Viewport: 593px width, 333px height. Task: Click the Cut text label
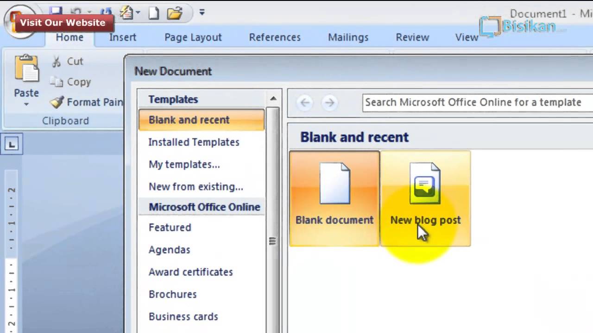[75, 61]
